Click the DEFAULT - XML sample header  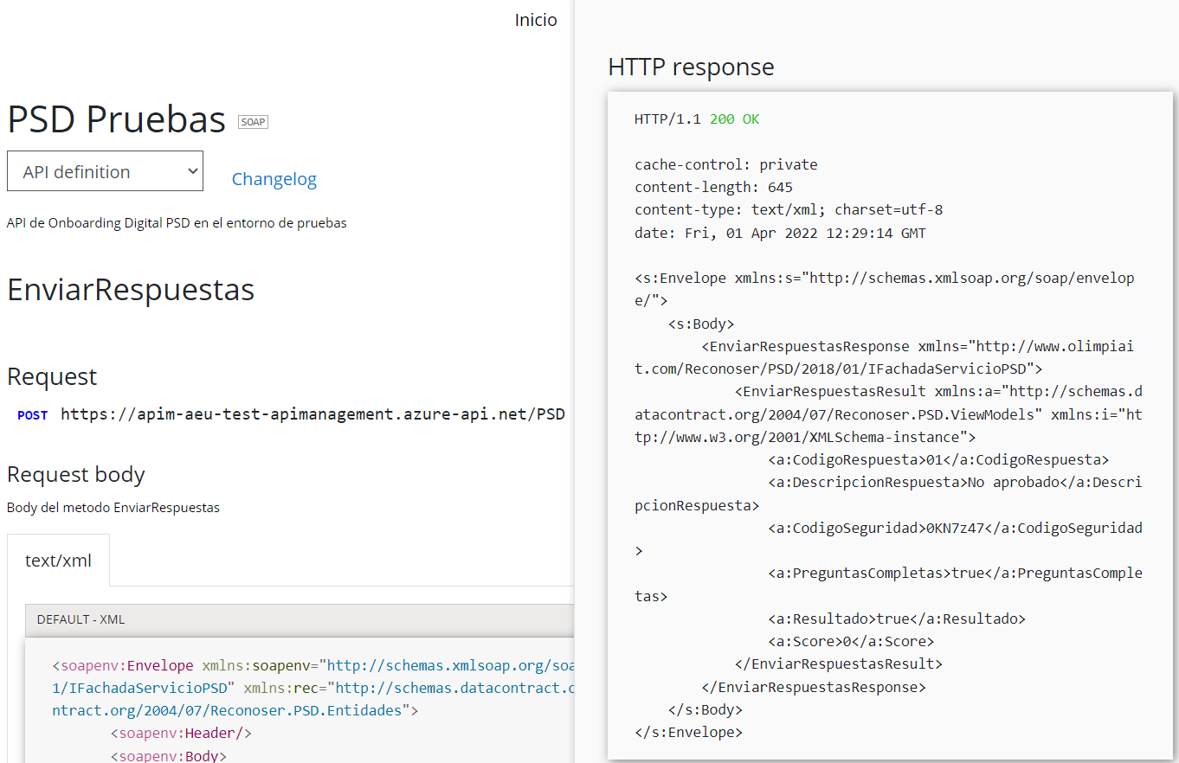pos(81,619)
